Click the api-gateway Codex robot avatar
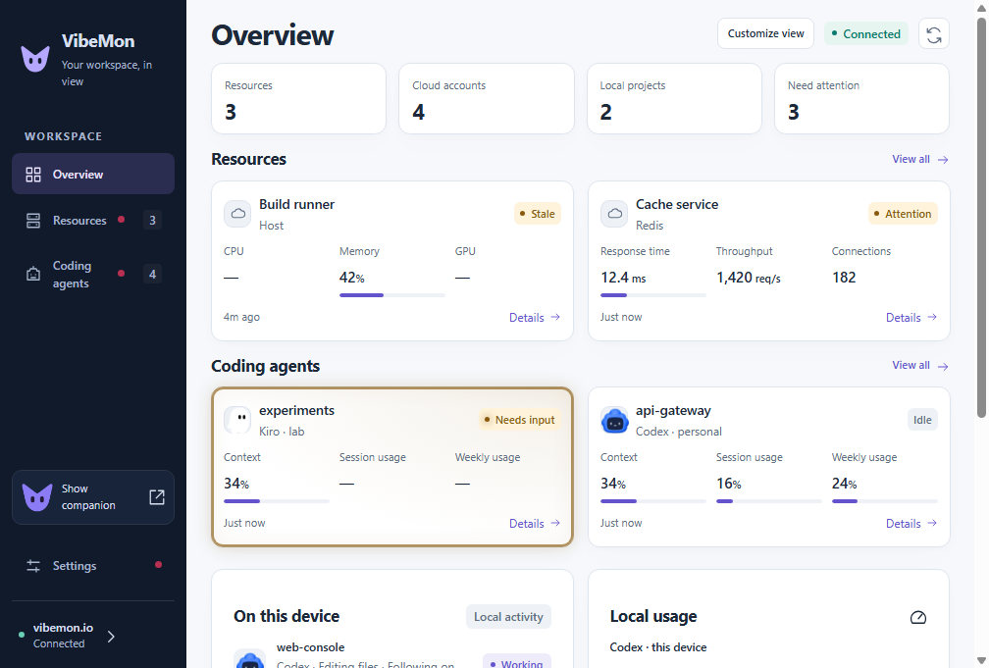The image size is (989, 668). point(614,420)
